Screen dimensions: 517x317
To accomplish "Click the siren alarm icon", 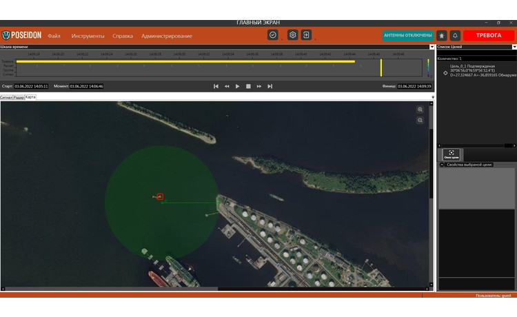I will point(441,35).
